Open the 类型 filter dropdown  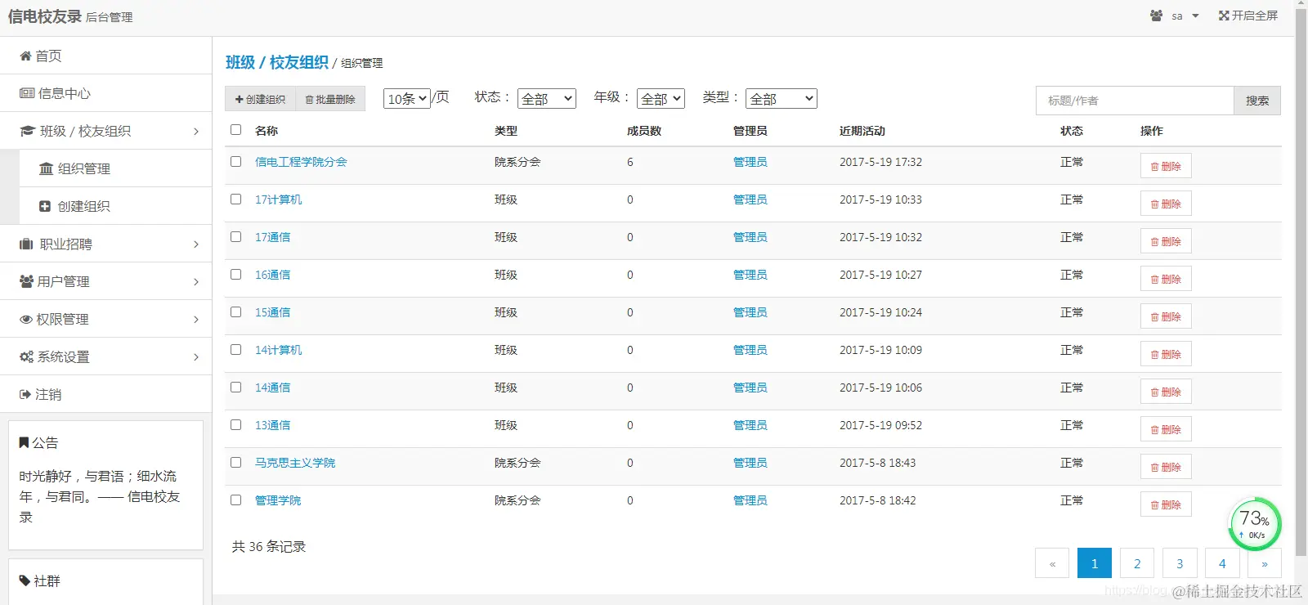click(782, 99)
